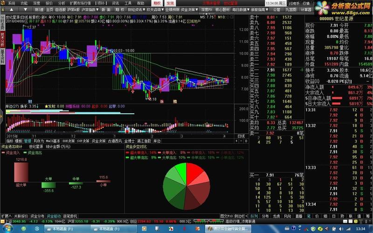Click the help question-mark tray icon

click(x=294, y=229)
